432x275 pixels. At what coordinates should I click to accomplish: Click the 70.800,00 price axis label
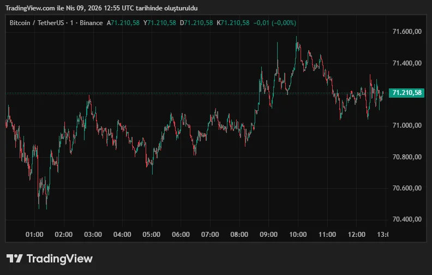(x=407, y=157)
